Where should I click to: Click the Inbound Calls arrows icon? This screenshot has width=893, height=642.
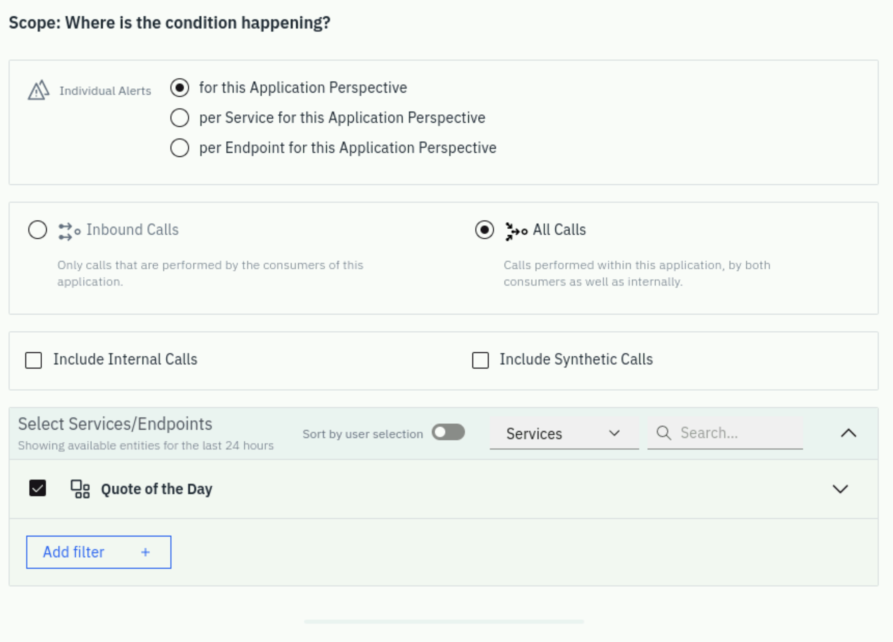tap(69, 231)
